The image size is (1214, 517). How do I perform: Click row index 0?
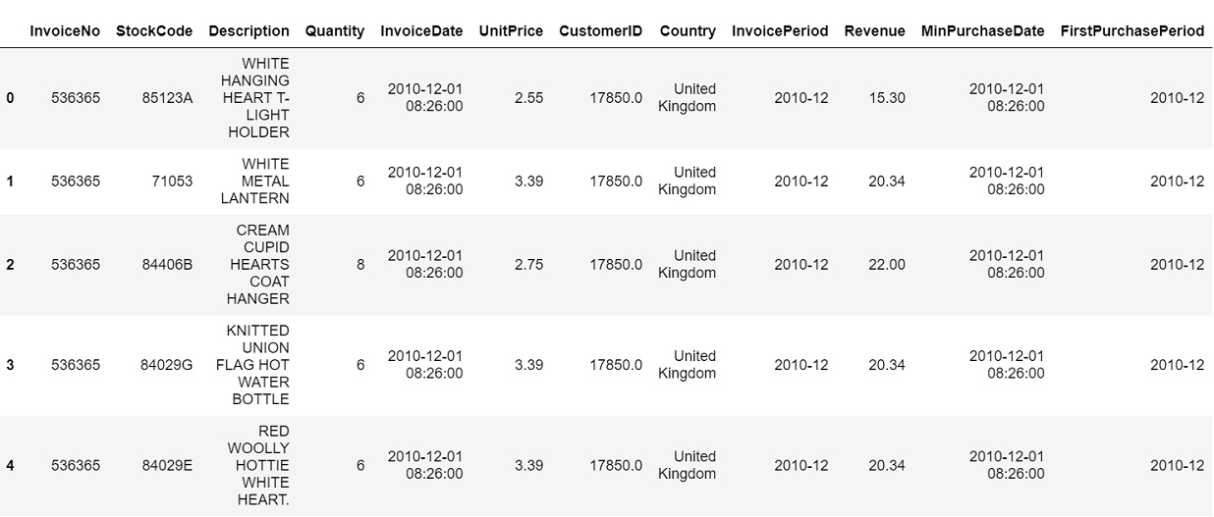(x=10, y=98)
